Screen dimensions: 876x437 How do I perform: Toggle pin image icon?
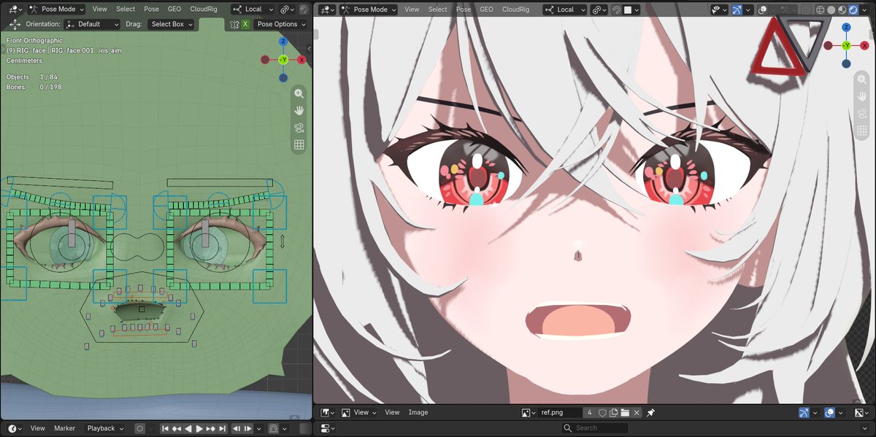[x=651, y=412]
